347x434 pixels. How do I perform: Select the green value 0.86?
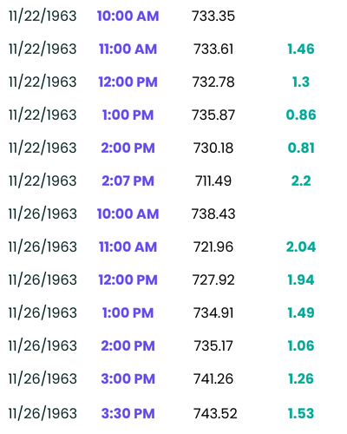[301, 115]
